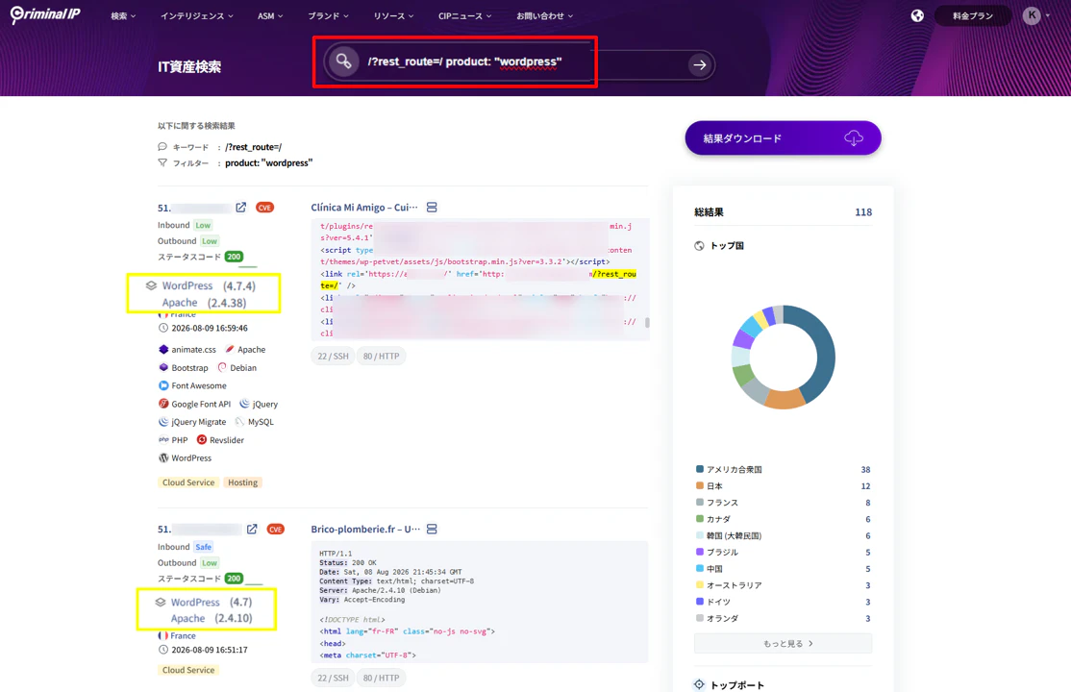Click the Apache feather icon
Image resolution: width=1071 pixels, height=692 pixels.
point(230,349)
